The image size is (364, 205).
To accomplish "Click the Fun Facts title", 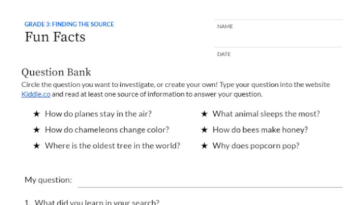I will tap(55, 37).
